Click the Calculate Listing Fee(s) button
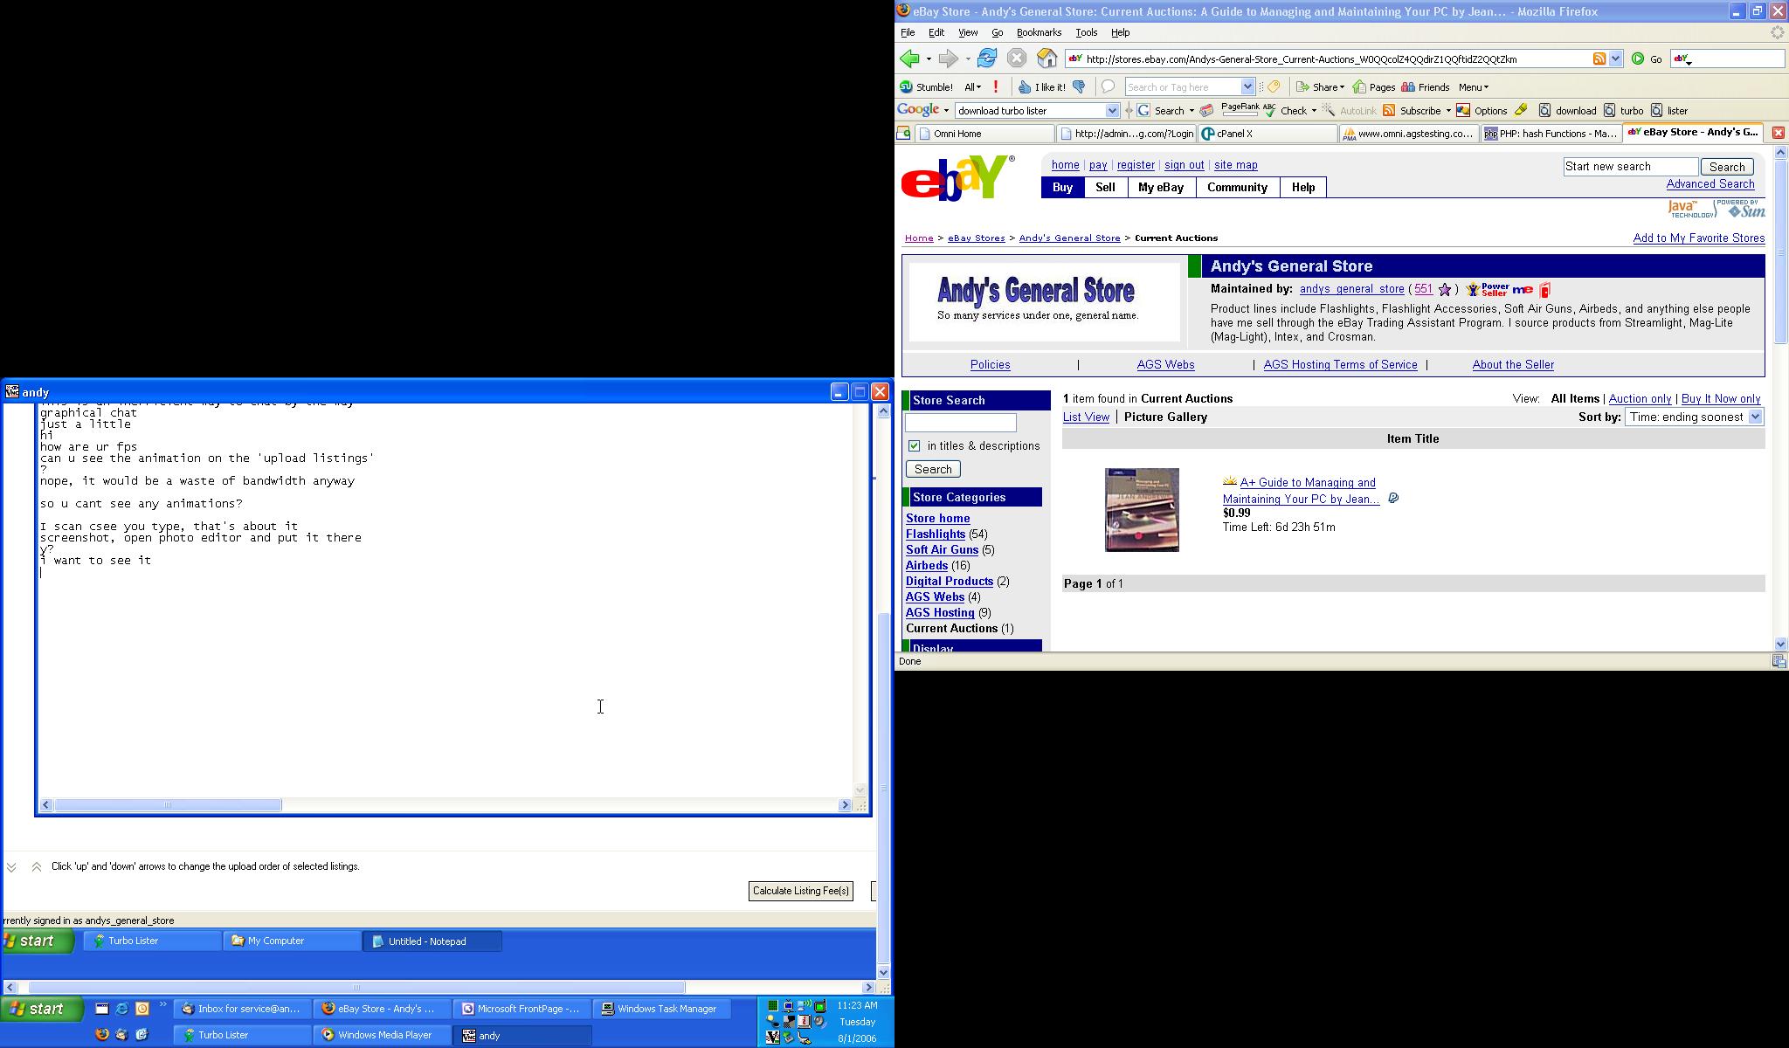This screenshot has width=1789, height=1048. [x=800, y=891]
